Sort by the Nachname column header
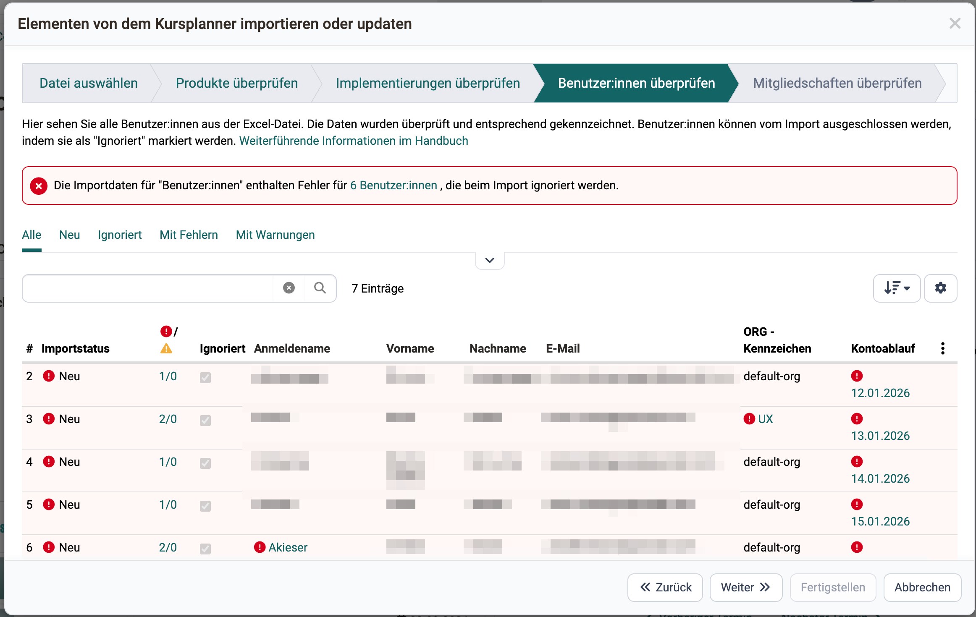The width and height of the screenshot is (976, 617). (x=498, y=348)
